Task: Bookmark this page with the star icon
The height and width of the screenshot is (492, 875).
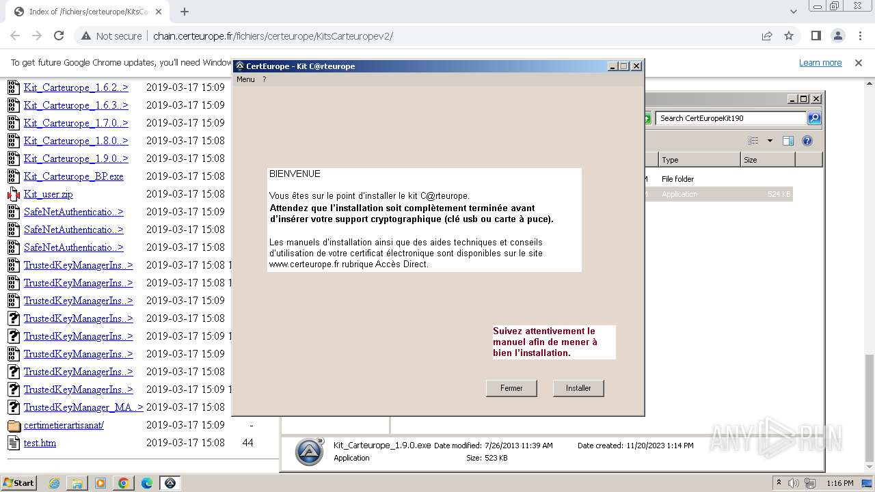Action: [x=789, y=36]
